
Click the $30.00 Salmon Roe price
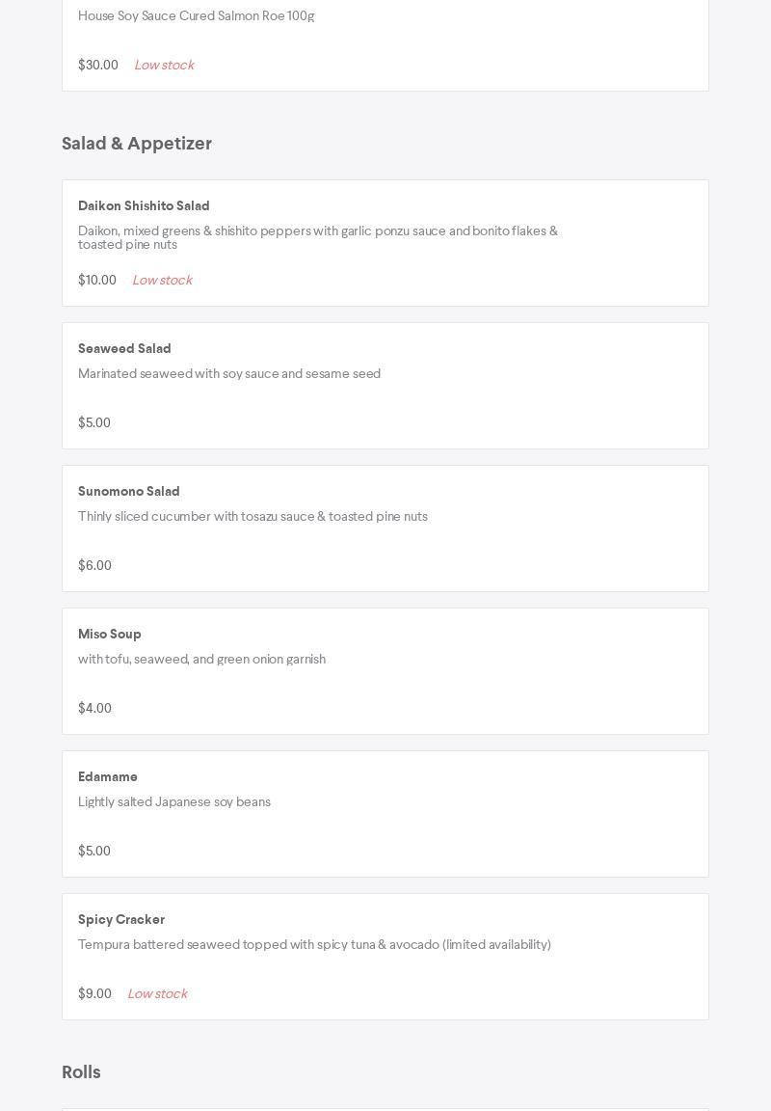(x=97, y=65)
